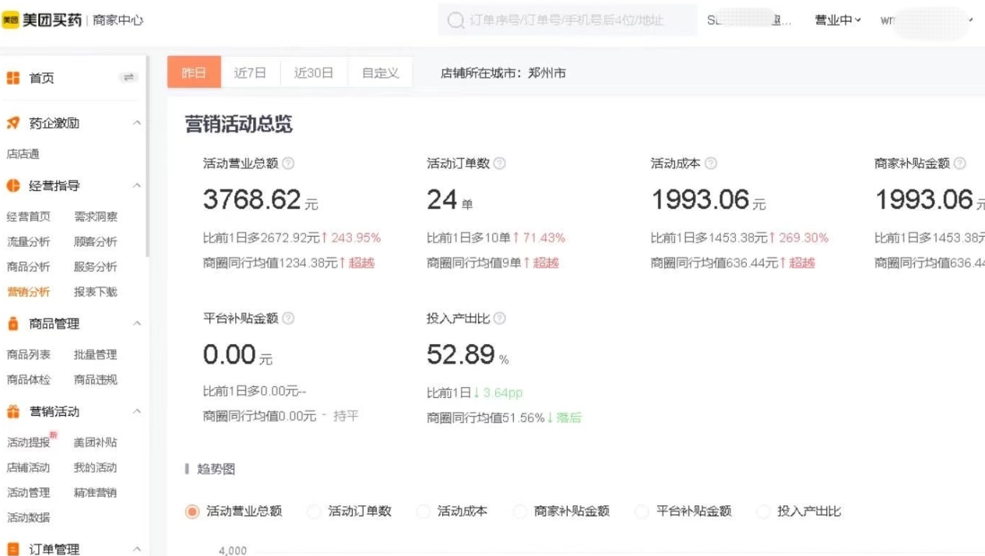Click the Meituan logo icon

(10, 21)
